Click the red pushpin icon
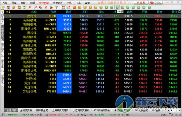Viewport: 182px width, 117px height. click(57, 7)
